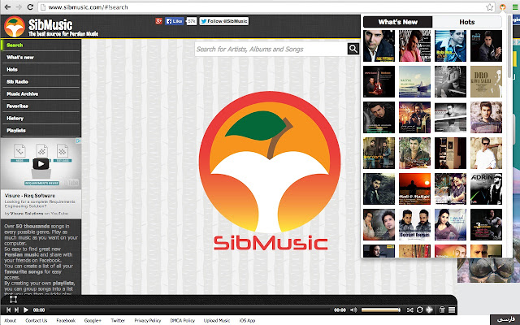Open the Chrome hamburger menu

point(515,7)
